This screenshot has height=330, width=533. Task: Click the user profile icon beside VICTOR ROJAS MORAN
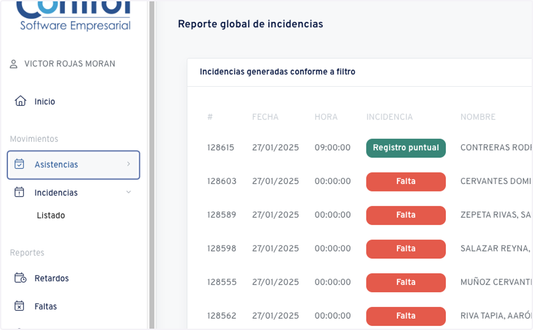click(x=14, y=64)
